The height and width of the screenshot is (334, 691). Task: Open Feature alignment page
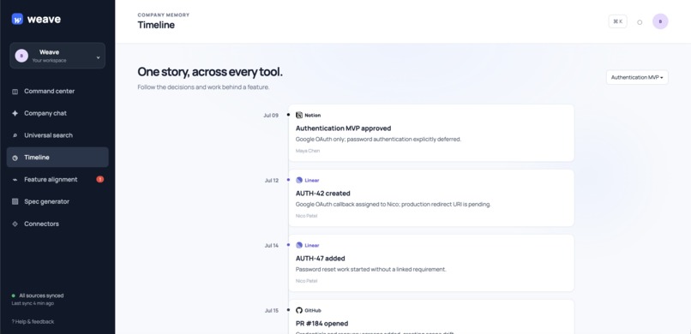point(57,179)
